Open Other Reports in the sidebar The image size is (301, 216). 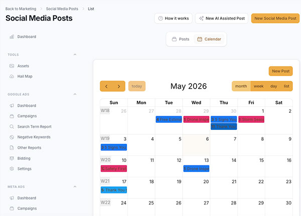click(x=29, y=148)
